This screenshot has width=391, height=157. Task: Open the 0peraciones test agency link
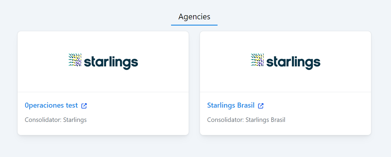point(51,105)
